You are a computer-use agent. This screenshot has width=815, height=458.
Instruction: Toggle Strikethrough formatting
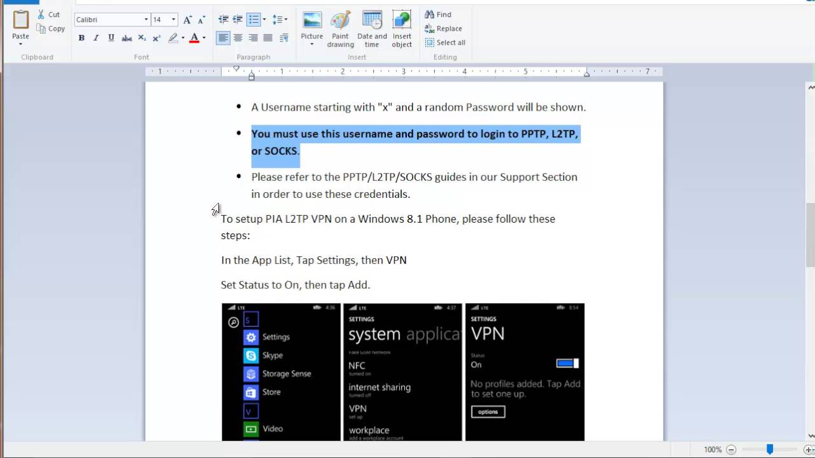click(127, 38)
